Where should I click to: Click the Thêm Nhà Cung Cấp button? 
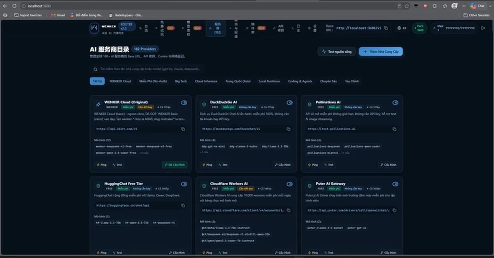tap(380, 52)
